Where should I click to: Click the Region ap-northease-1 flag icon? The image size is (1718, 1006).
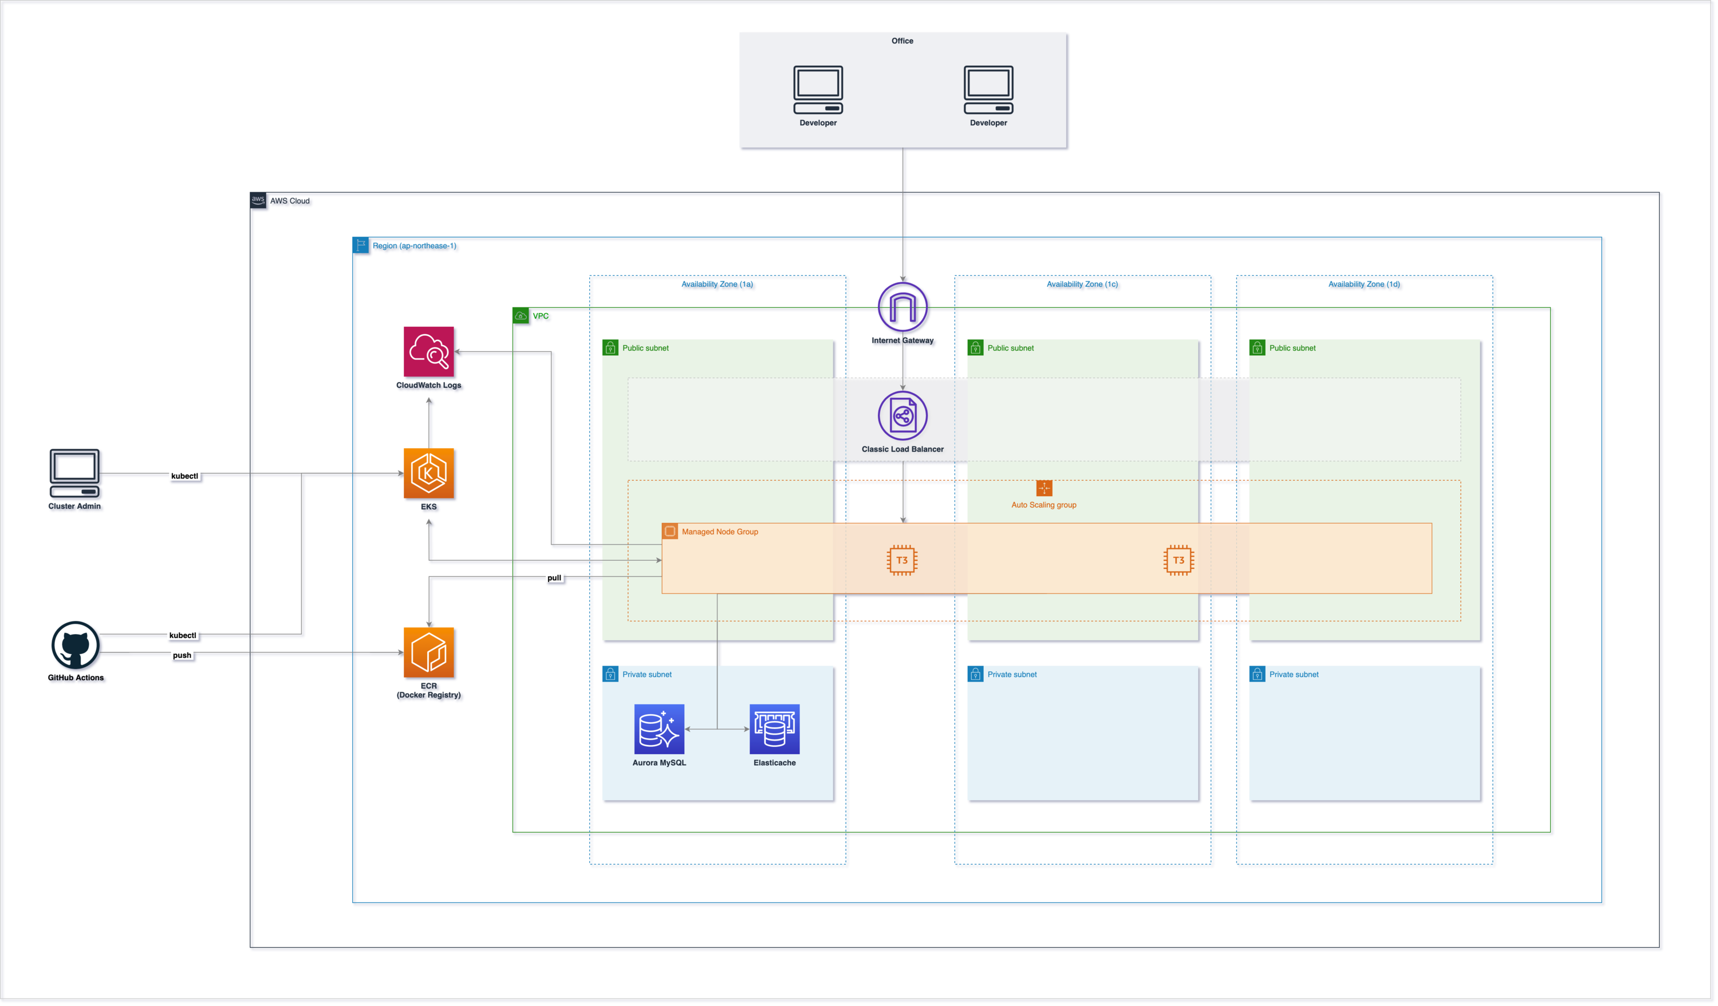tap(361, 246)
